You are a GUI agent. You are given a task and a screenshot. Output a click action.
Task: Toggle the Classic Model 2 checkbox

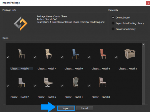[x=8, y=86]
